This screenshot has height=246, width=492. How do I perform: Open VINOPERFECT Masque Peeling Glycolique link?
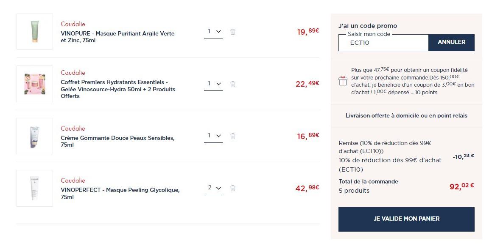coord(120,194)
